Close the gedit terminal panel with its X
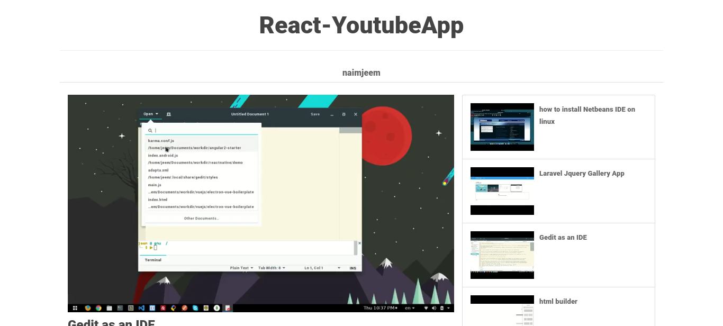Screen dimensions: 723x326 [x=360, y=243]
